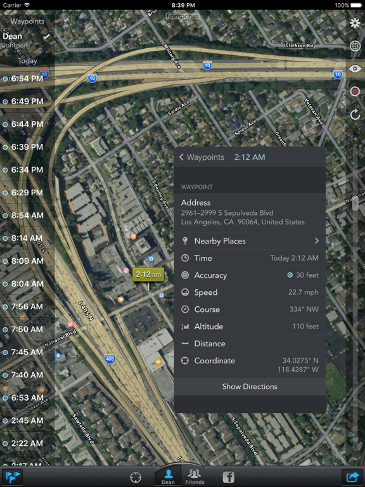
Task: Select the 7:40 AM waypoint
Action: point(27,375)
